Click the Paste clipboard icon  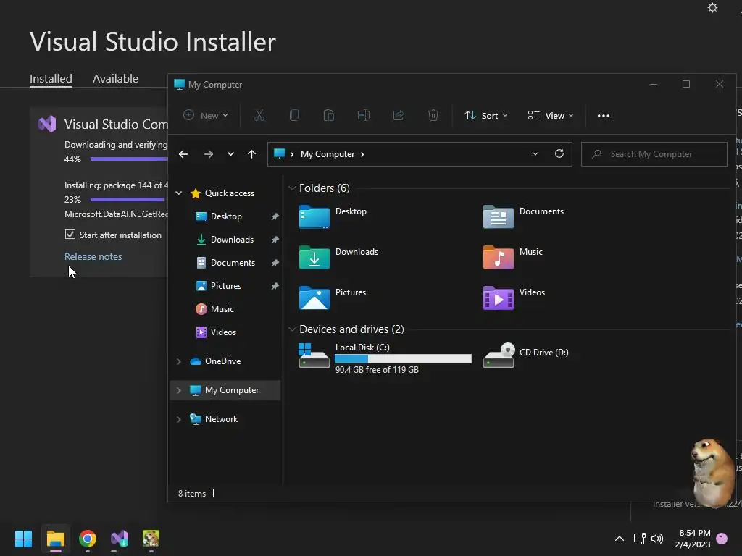click(x=329, y=115)
